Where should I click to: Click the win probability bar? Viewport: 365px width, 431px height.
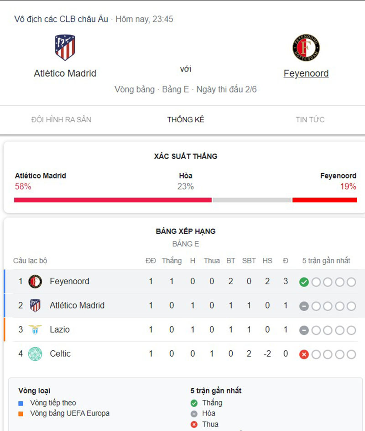coord(182,200)
